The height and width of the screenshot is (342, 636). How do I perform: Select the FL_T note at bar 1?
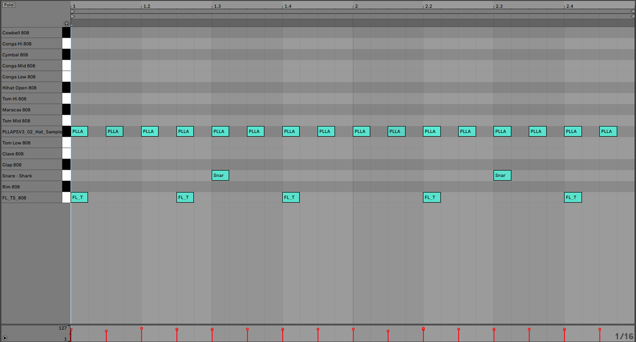point(79,197)
